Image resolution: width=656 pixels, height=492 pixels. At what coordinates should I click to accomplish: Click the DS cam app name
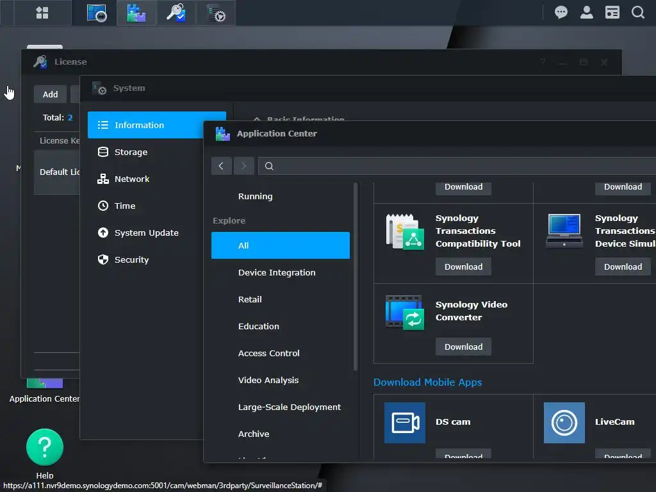pos(453,422)
